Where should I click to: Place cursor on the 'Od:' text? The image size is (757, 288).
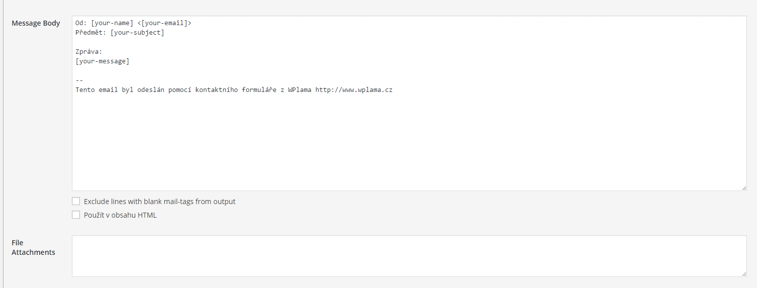(81, 23)
